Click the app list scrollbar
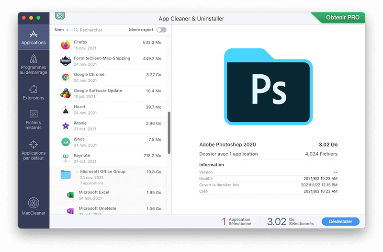Screen dimensions: 383x252 [x=169, y=133]
